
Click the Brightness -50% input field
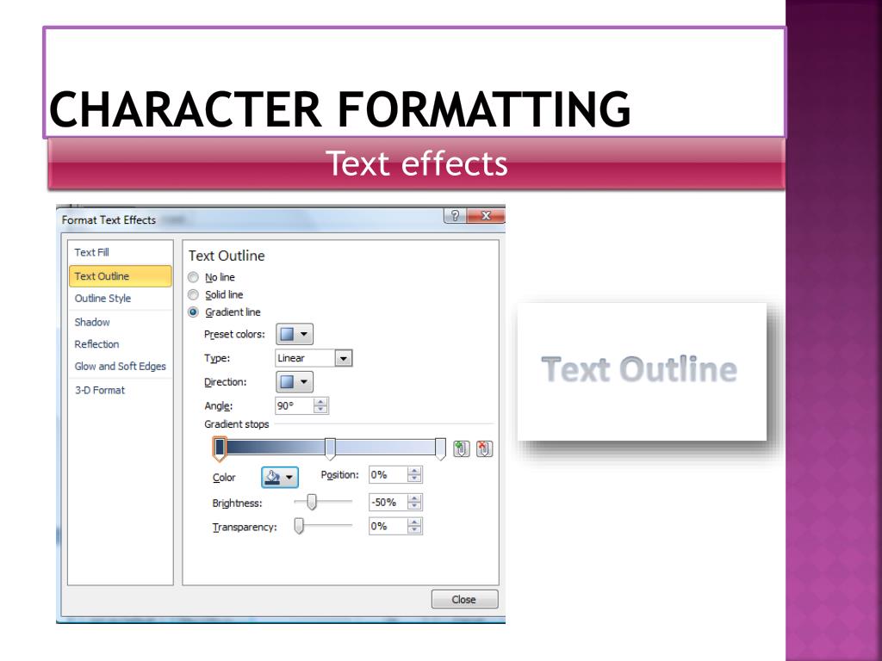pos(388,502)
